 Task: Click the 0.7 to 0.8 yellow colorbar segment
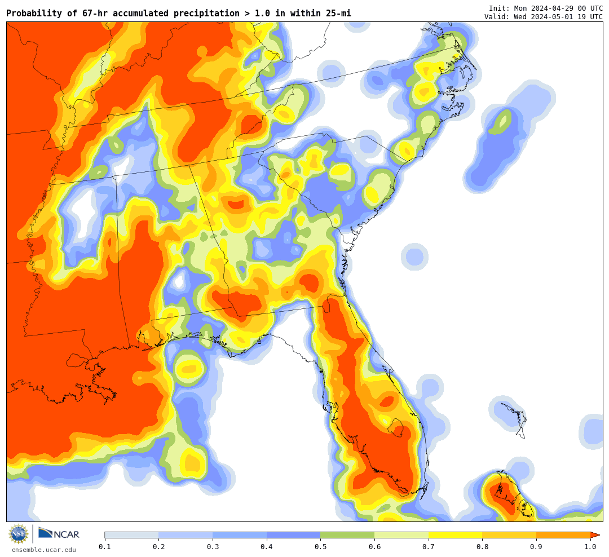pyautogui.click(x=456, y=535)
